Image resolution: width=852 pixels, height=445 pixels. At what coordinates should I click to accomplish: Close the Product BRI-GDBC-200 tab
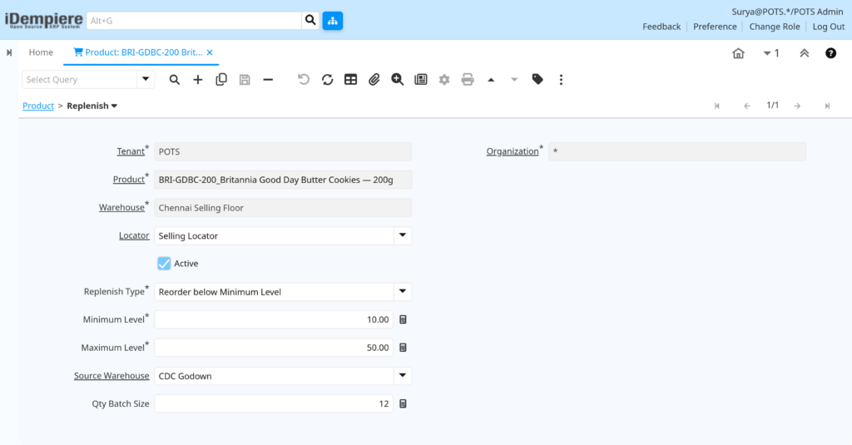click(210, 52)
